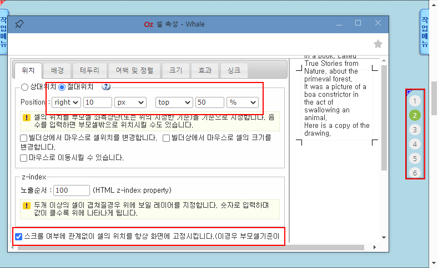Switch to the 배경 tab
Screen dimensions: 438x268
(57, 70)
